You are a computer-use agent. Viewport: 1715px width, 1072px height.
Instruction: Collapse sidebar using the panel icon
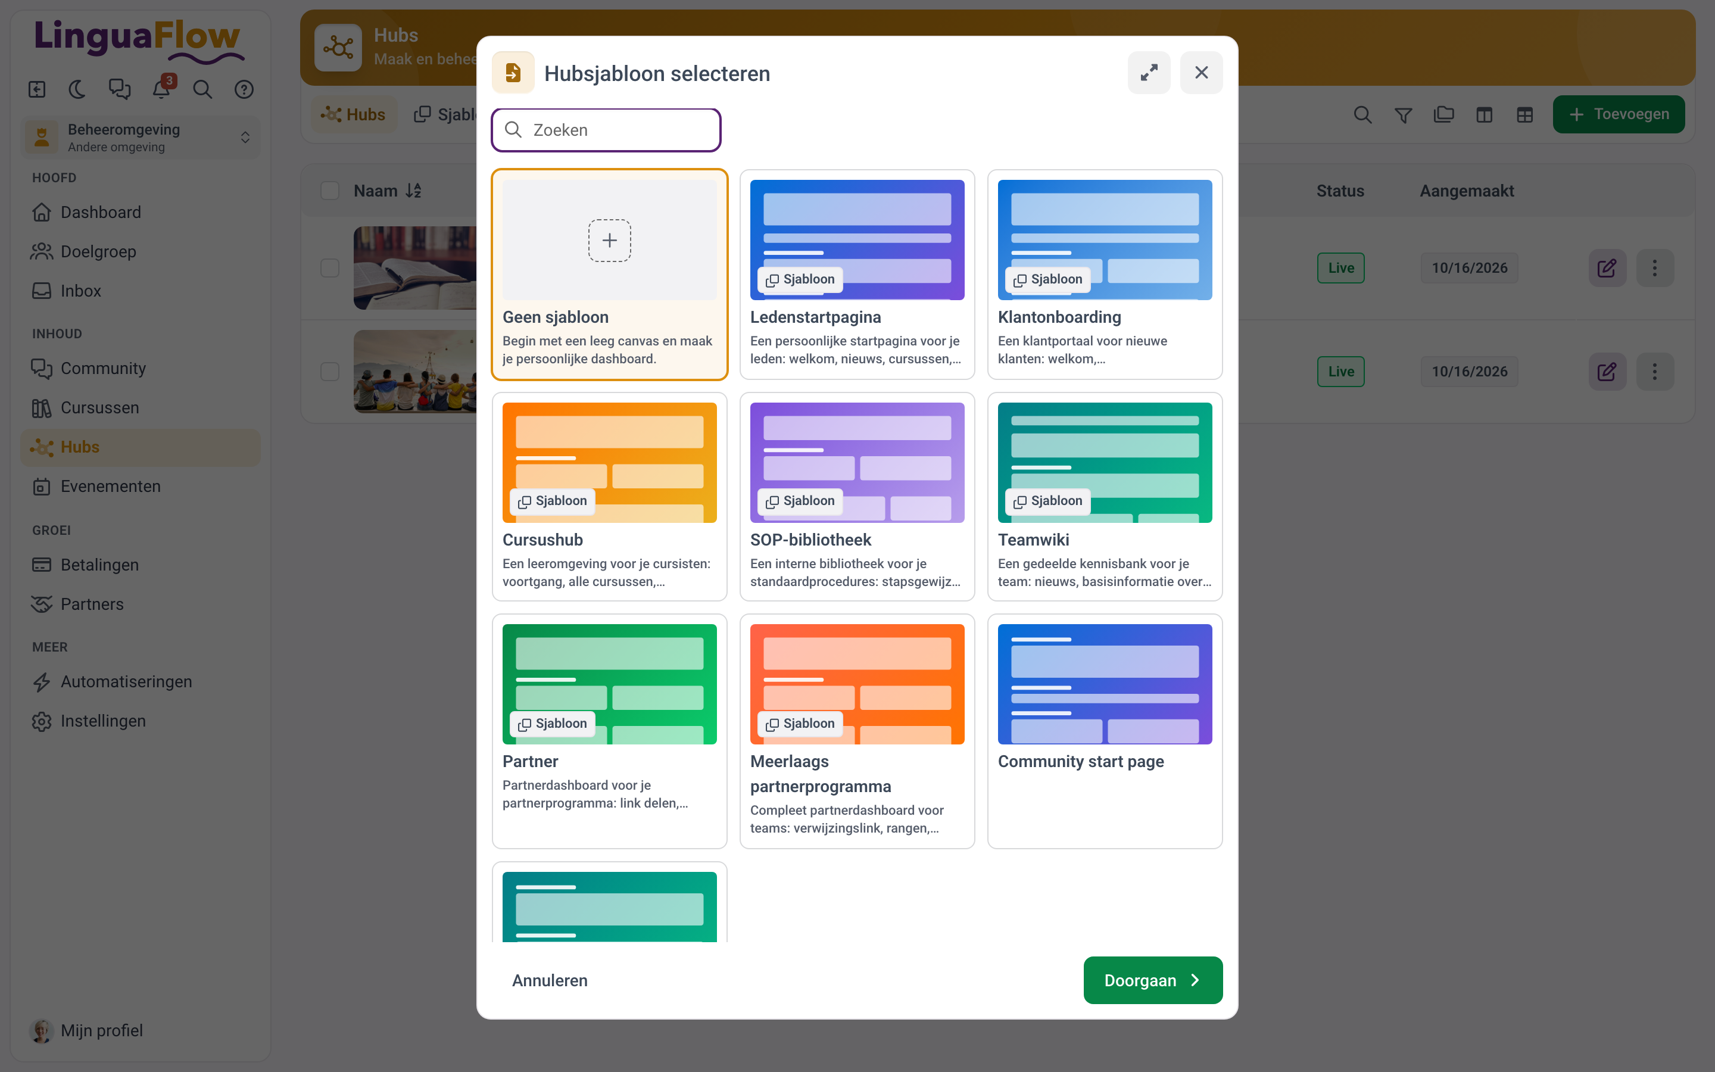coord(37,89)
